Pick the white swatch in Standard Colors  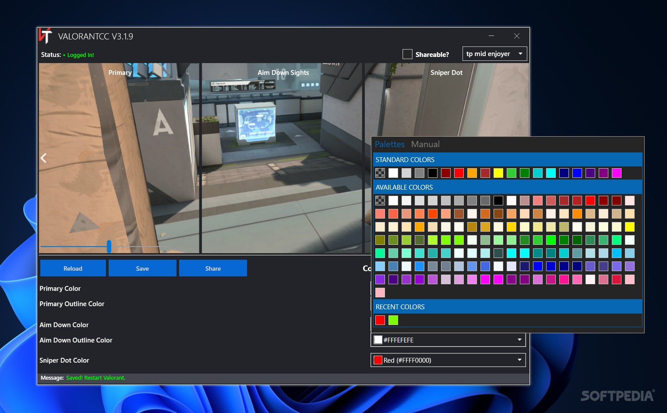click(x=393, y=173)
